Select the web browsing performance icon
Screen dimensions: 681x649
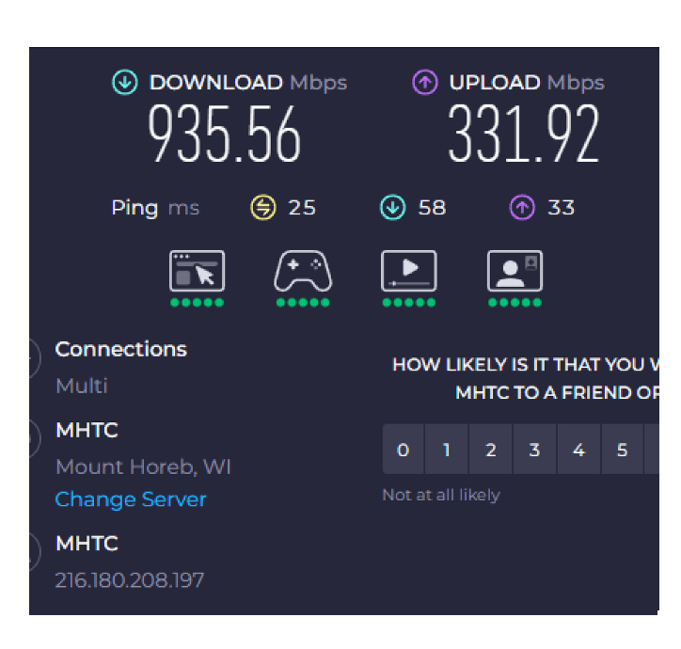pos(197,271)
